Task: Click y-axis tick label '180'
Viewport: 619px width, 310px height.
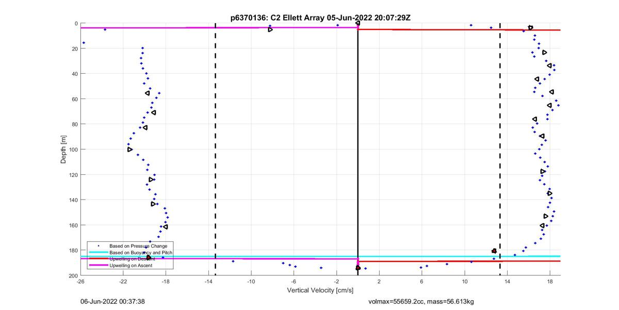Action: coord(73,251)
